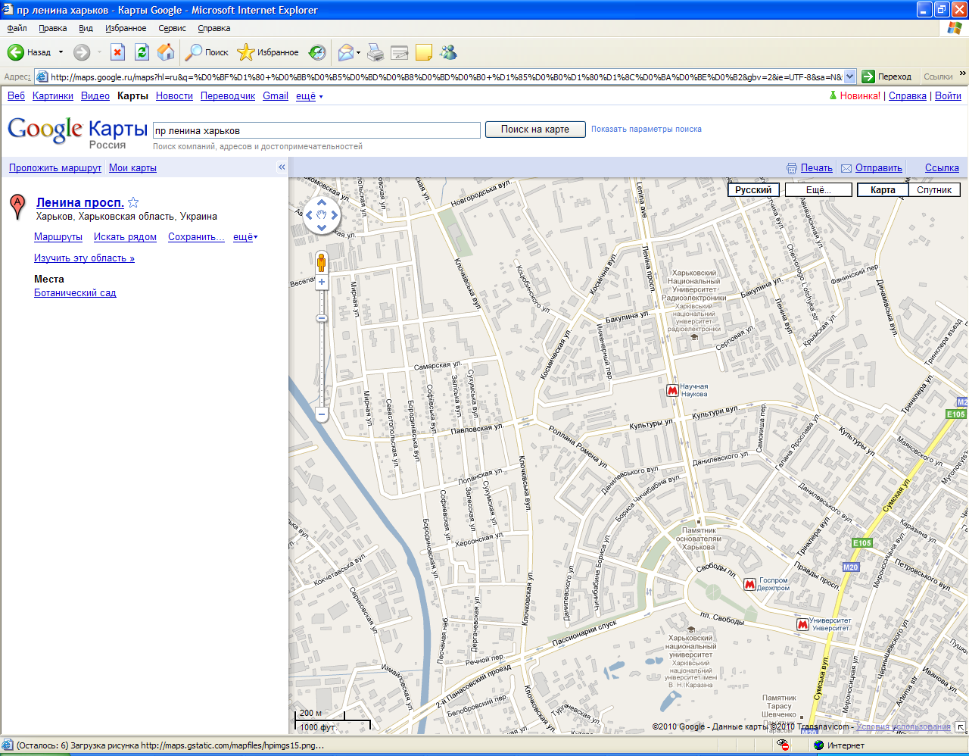This screenshot has width=969, height=756.
Task: Click Интернет zone in status bar
Action: point(839,745)
